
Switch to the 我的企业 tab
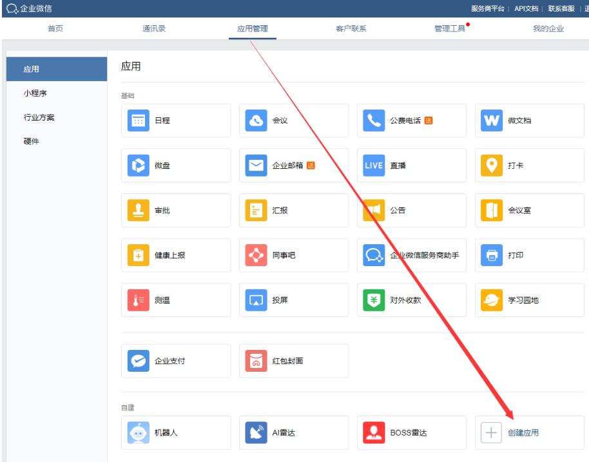click(548, 28)
